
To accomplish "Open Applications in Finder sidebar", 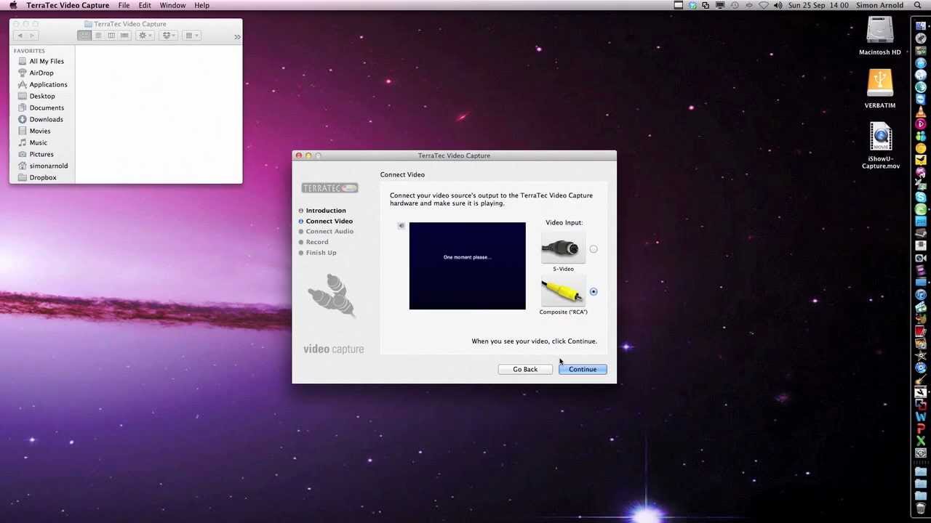I will tap(48, 84).
